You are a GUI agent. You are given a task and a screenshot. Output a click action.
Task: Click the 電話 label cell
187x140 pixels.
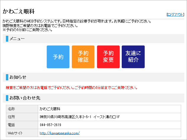22,125
